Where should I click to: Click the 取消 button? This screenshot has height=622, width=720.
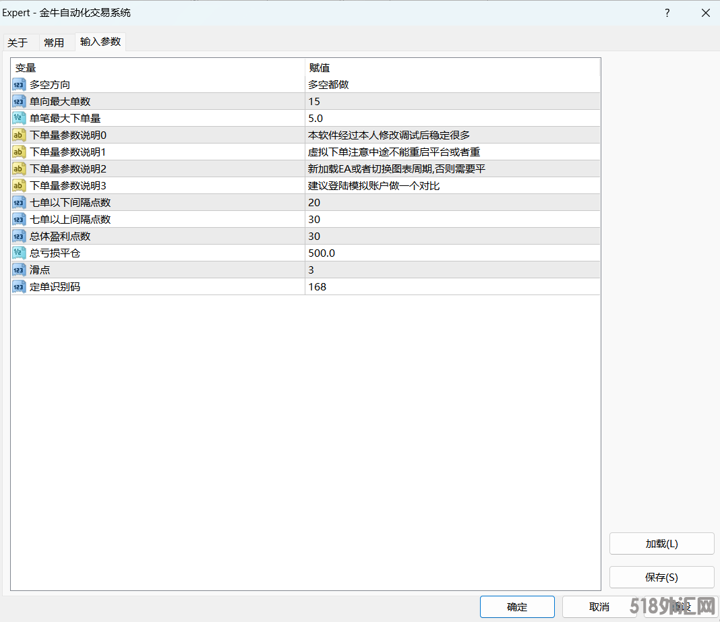pyautogui.click(x=599, y=607)
